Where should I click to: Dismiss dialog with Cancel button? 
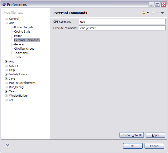pyautogui.click(x=154, y=146)
